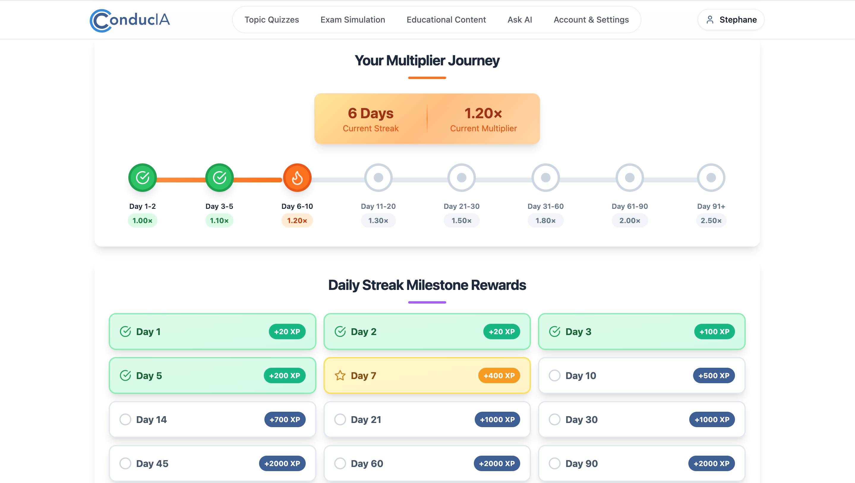Open the Stephane profile dropdown
Screen dimensions: 855x483
pos(731,20)
